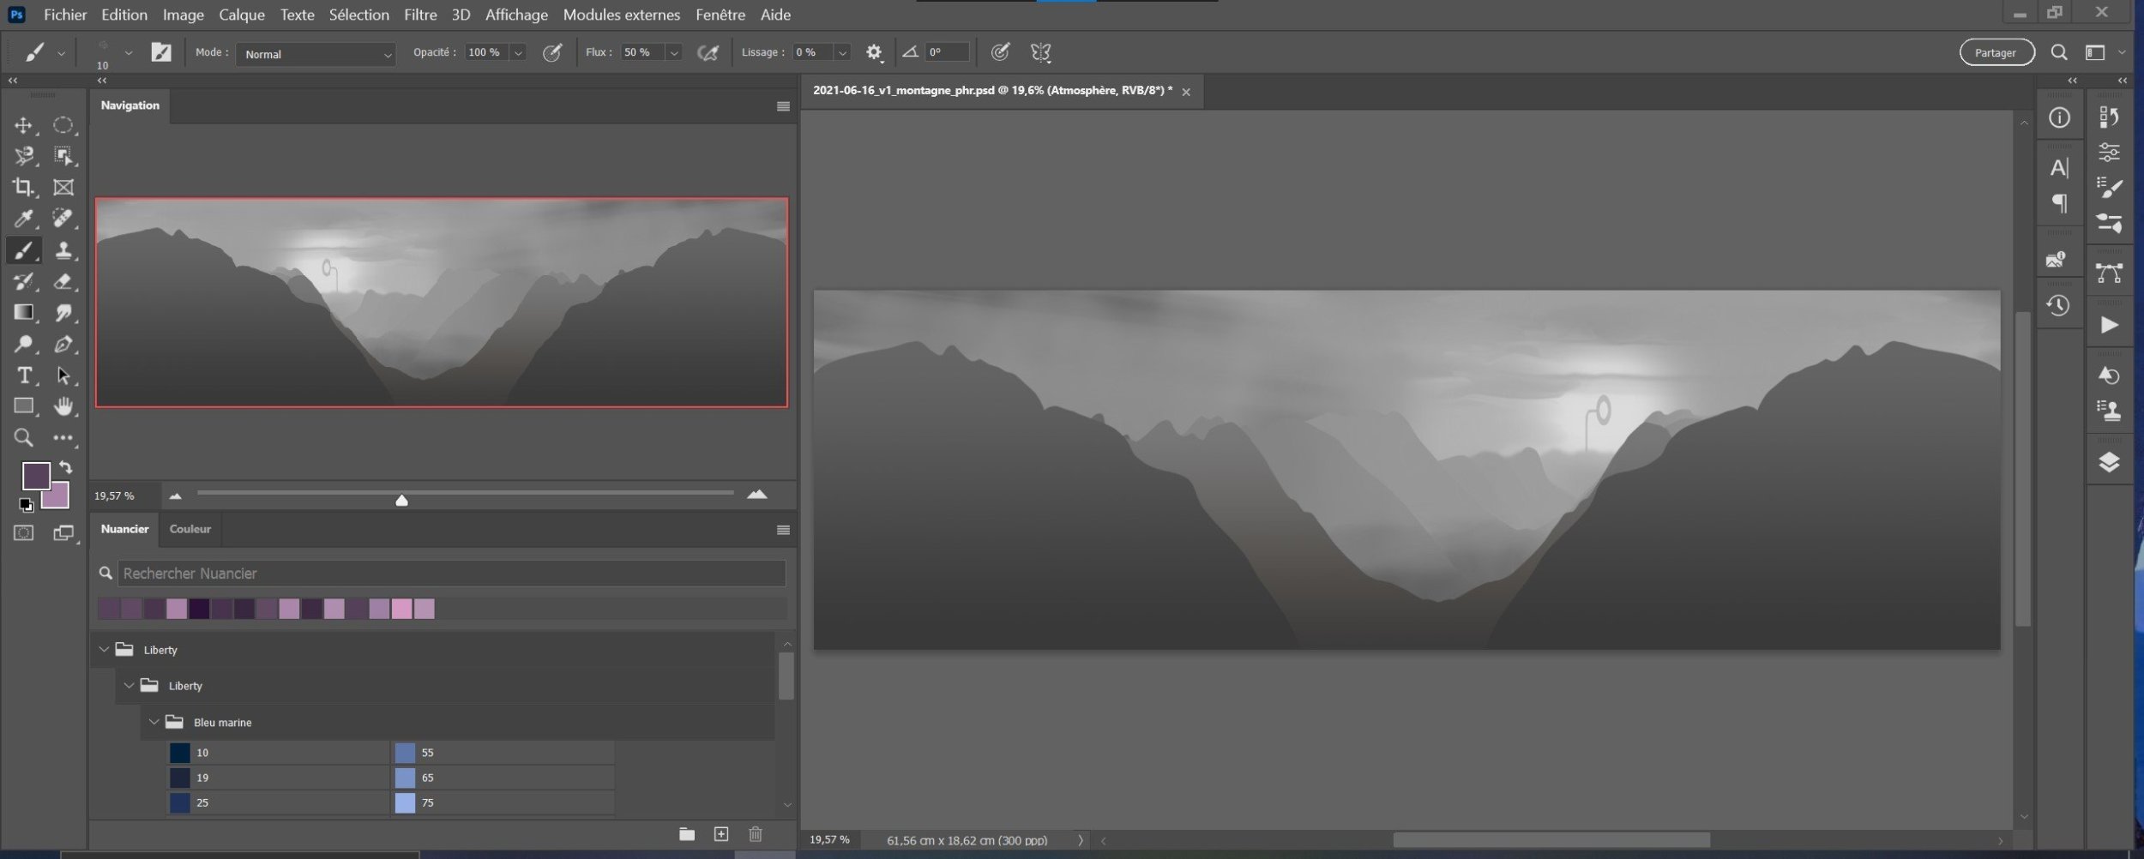The image size is (2144, 859).
Task: Select the Clone Stamp tool
Action: tap(63, 250)
